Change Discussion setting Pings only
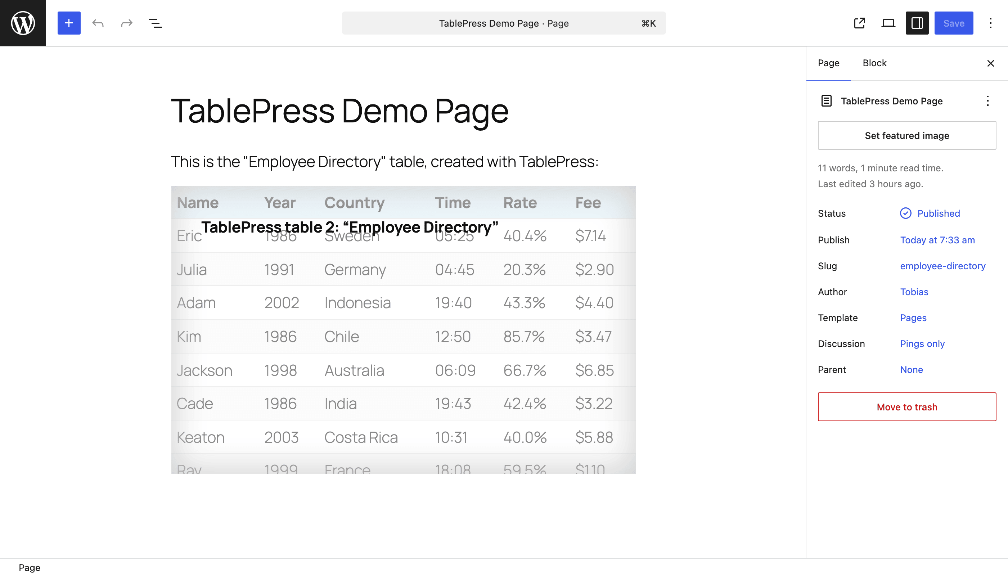The width and height of the screenshot is (1008, 576). [922, 343]
